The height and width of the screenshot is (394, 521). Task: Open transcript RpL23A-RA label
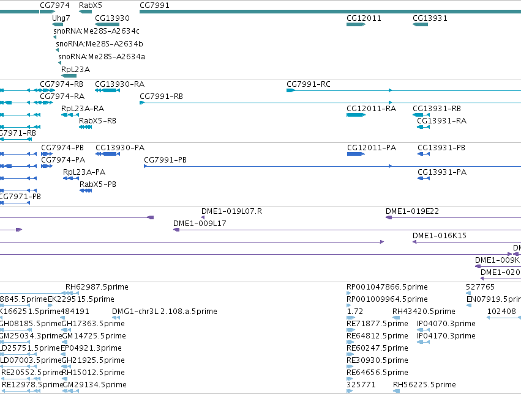pos(83,109)
